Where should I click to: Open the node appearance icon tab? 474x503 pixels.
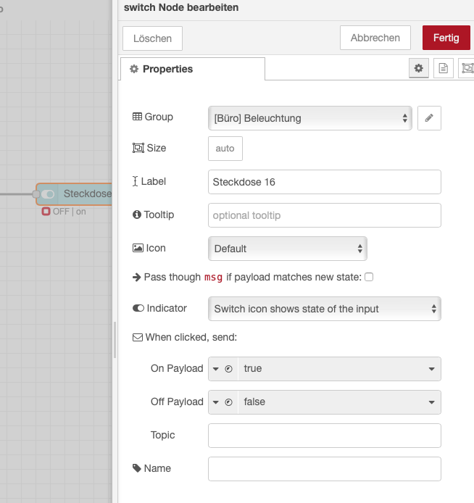[x=467, y=69]
